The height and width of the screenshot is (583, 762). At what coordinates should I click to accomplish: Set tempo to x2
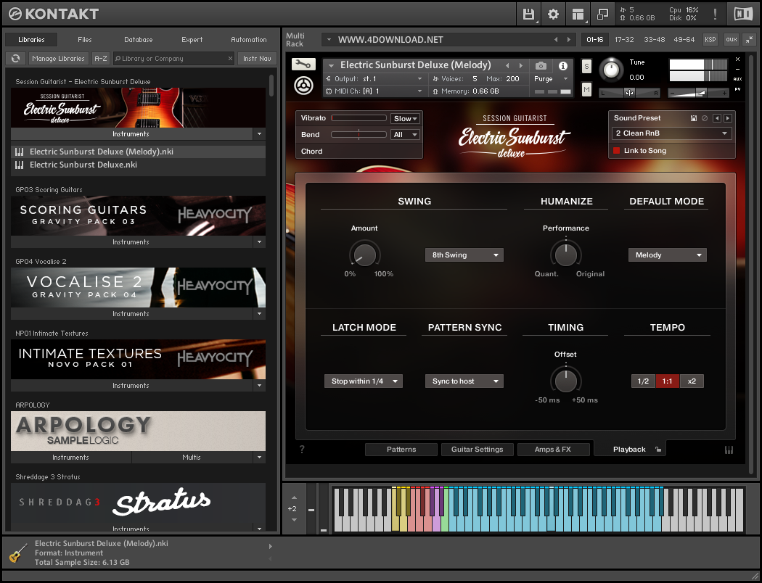pos(692,381)
